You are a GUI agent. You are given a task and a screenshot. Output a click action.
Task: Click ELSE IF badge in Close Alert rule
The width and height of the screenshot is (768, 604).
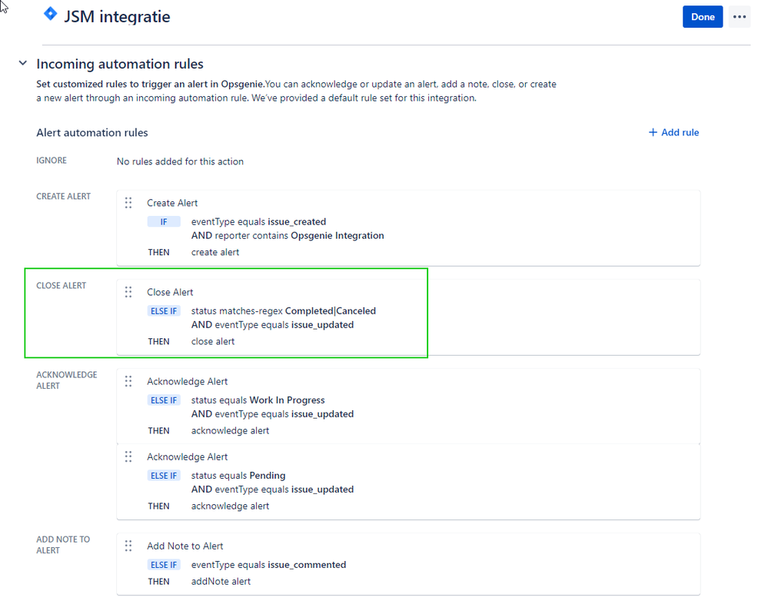(x=164, y=310)
